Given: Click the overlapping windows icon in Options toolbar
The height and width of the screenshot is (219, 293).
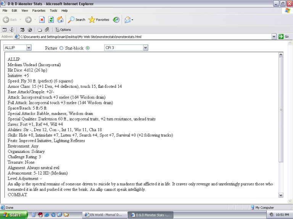Looking at the screenshot, I should pyautogui.click(x=47, y=30).
